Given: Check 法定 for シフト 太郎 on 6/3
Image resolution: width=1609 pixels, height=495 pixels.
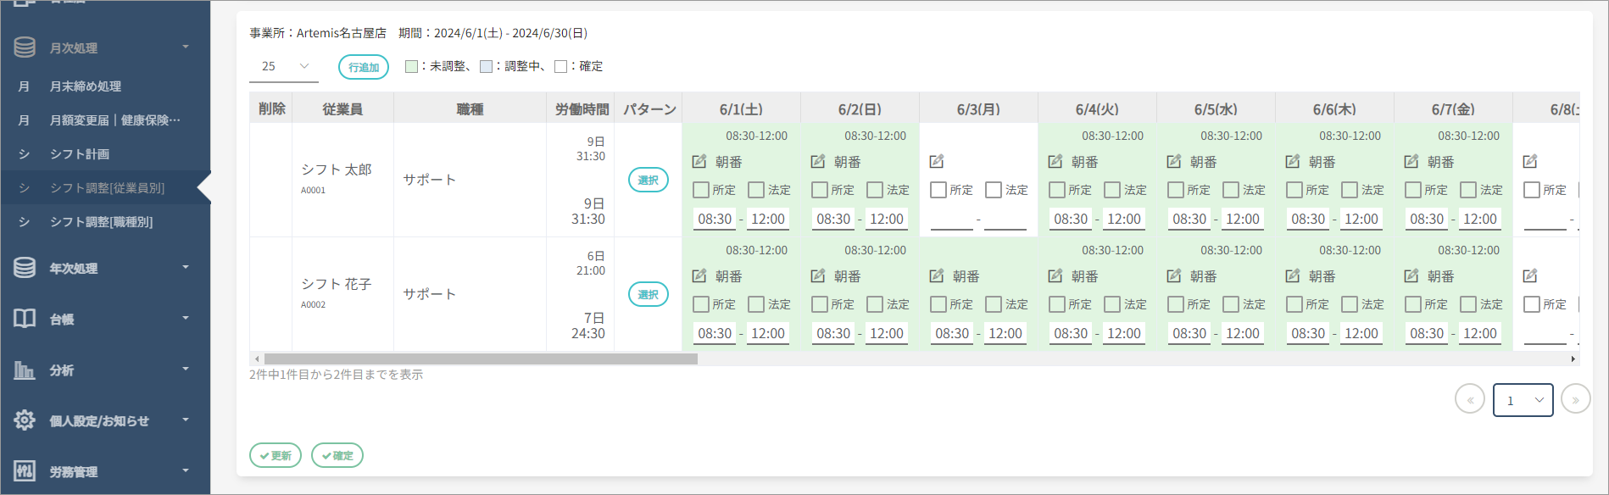Looking at the screenshot, I should click(994, 190).
